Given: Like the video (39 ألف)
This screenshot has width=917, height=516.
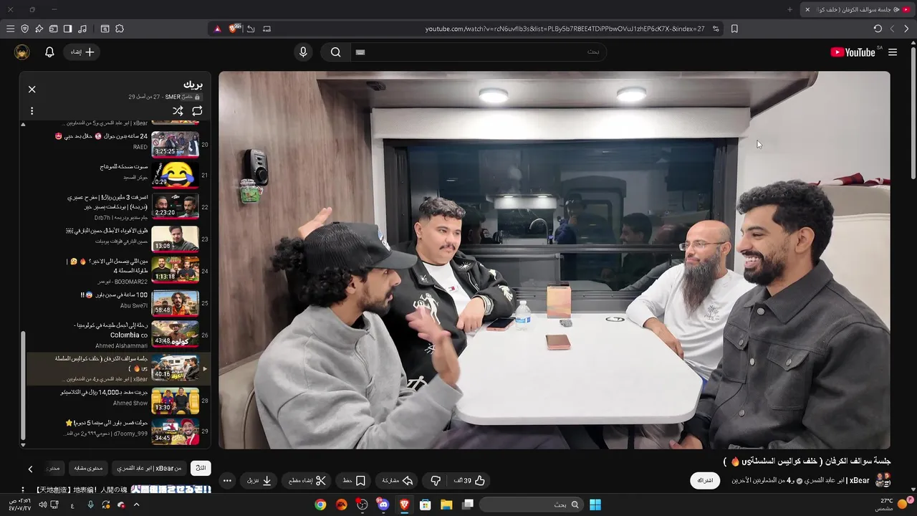Looking at the screenshot, I should click(469, 481).
